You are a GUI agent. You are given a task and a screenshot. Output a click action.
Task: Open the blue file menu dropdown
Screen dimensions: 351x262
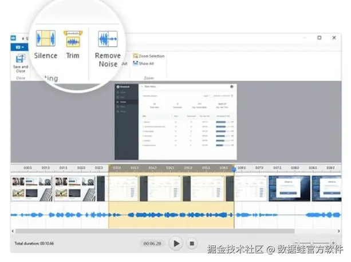coord(19,47)
